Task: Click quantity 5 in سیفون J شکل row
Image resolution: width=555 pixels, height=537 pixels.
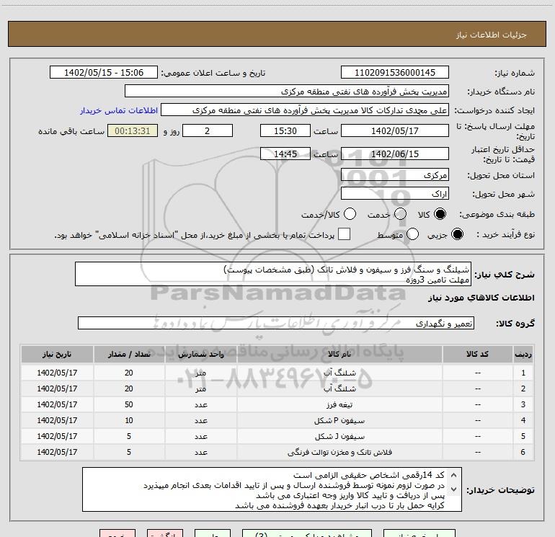Action: (x=129, y=437)
